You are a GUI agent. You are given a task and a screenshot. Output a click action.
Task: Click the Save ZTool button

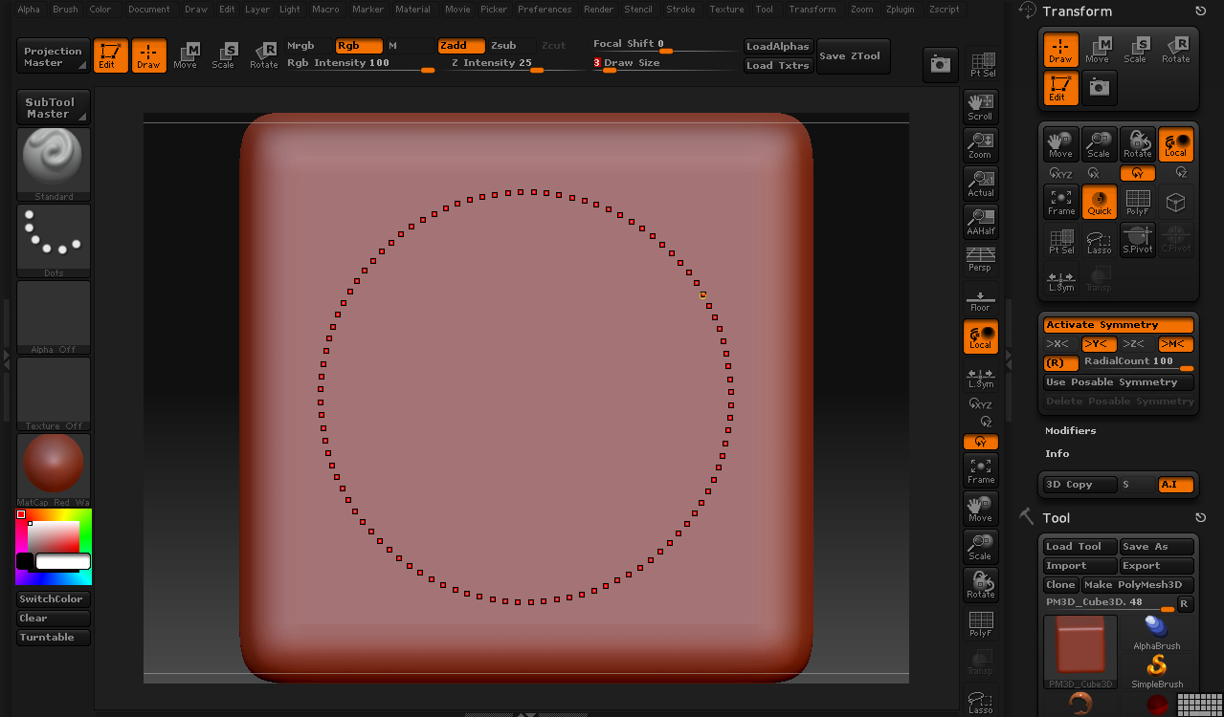853,56
